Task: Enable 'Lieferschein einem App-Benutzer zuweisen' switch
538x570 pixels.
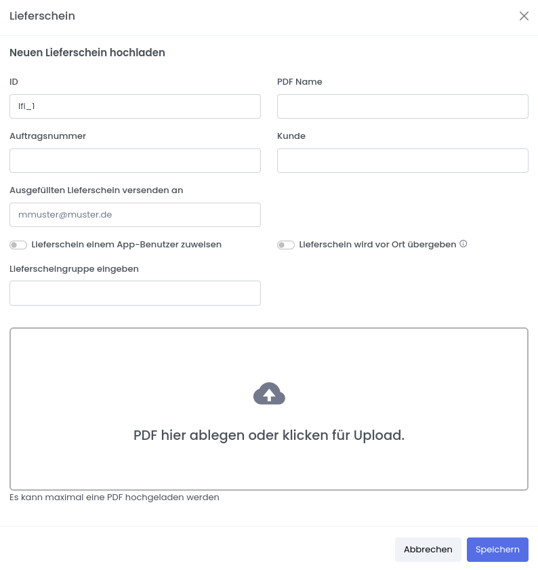Action: tap(18, 245)
